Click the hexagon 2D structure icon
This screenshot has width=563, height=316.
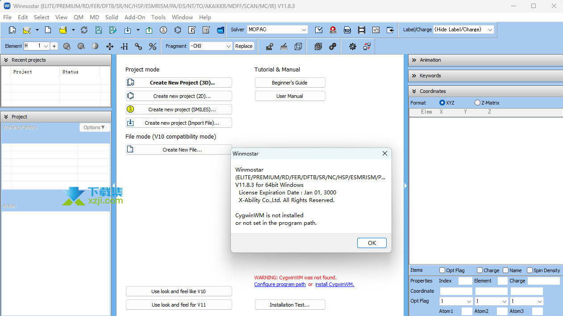[x=178, y=30]
